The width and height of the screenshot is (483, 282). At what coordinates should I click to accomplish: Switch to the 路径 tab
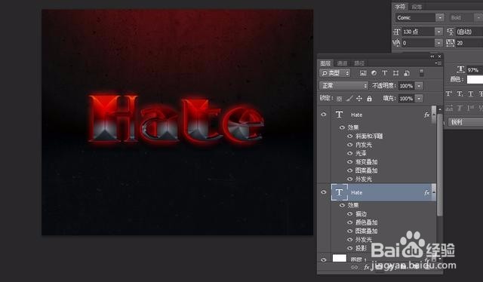pyautogui.click(x=359, y=63)
